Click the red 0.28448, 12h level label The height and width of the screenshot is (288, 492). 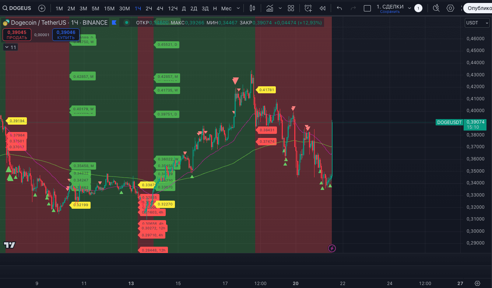(153, 250)
